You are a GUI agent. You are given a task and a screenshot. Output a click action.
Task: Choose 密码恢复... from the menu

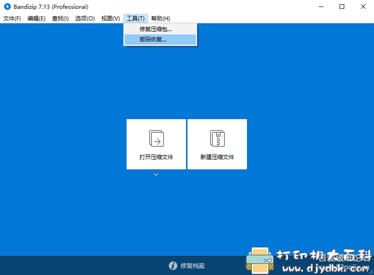pos(160,40)
